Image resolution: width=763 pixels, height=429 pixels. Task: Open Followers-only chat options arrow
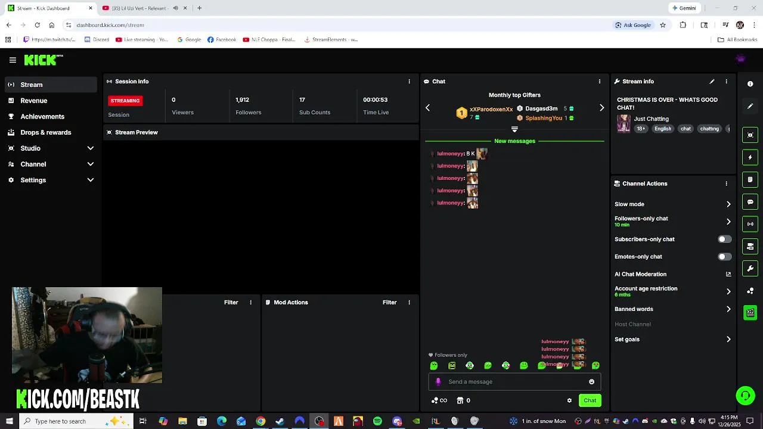[728, 222]
